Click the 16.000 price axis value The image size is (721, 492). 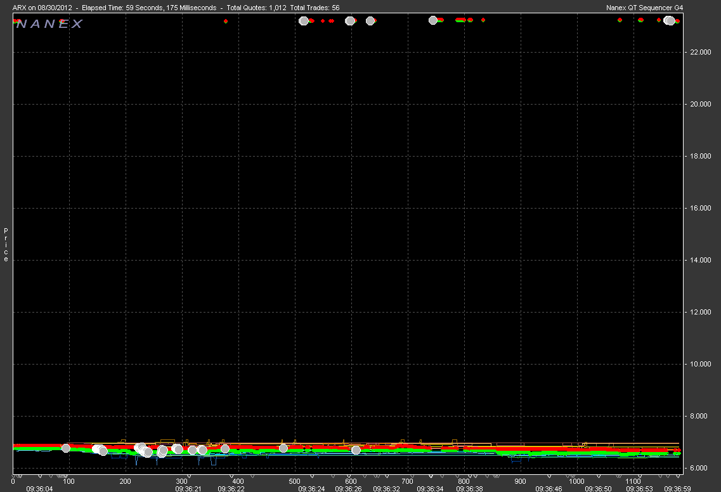[700, 209]
